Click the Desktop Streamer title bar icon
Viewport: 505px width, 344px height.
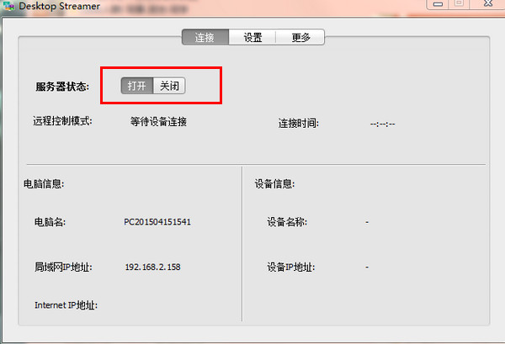(8, 6)
